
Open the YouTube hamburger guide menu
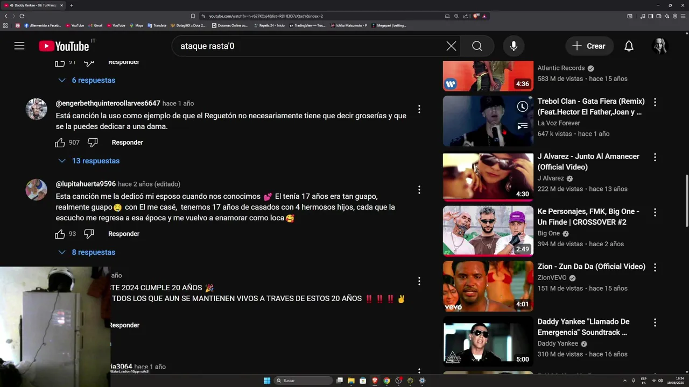(19, 46)
